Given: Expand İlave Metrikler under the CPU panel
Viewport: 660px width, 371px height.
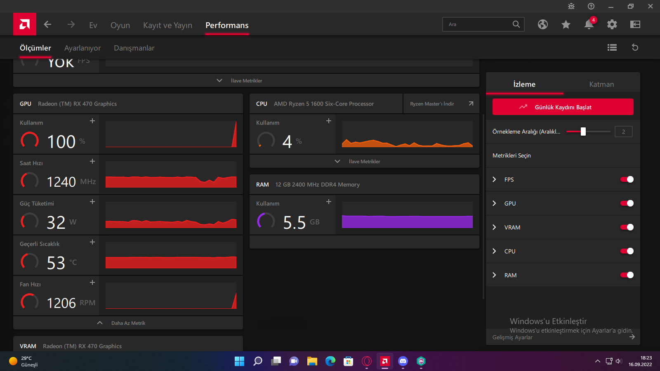Looking at the screenshot, I should [x=364, y=161].
